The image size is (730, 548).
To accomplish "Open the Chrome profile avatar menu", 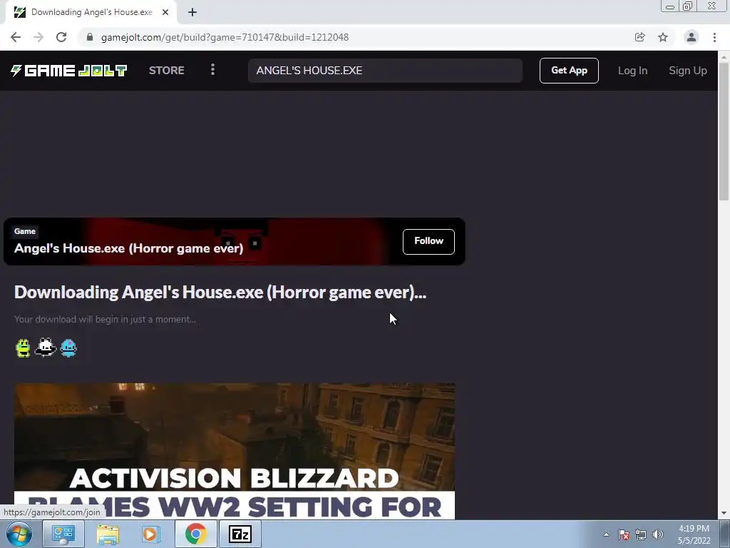I will point(692,37).
